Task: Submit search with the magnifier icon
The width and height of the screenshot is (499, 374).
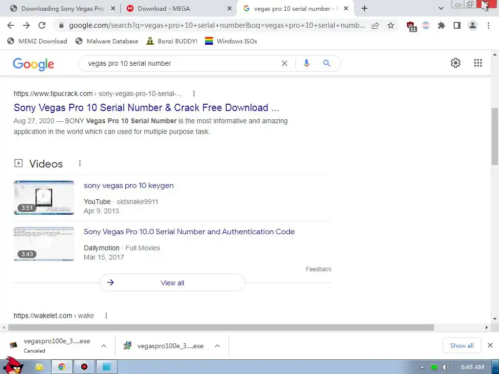Action: click(326, 63)
